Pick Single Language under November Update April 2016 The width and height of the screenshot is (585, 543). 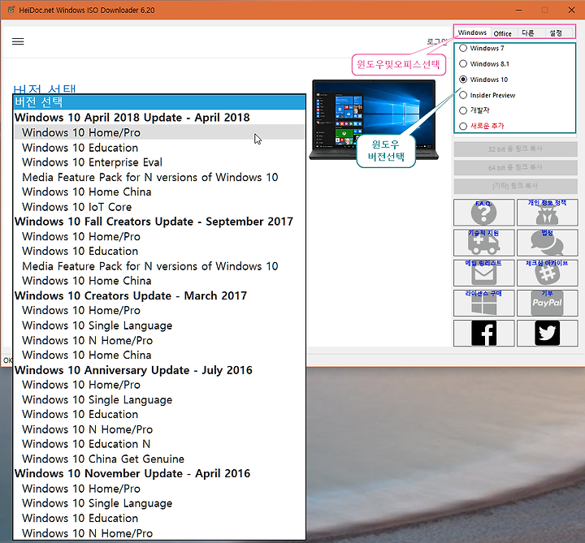(x=159, y=503)
